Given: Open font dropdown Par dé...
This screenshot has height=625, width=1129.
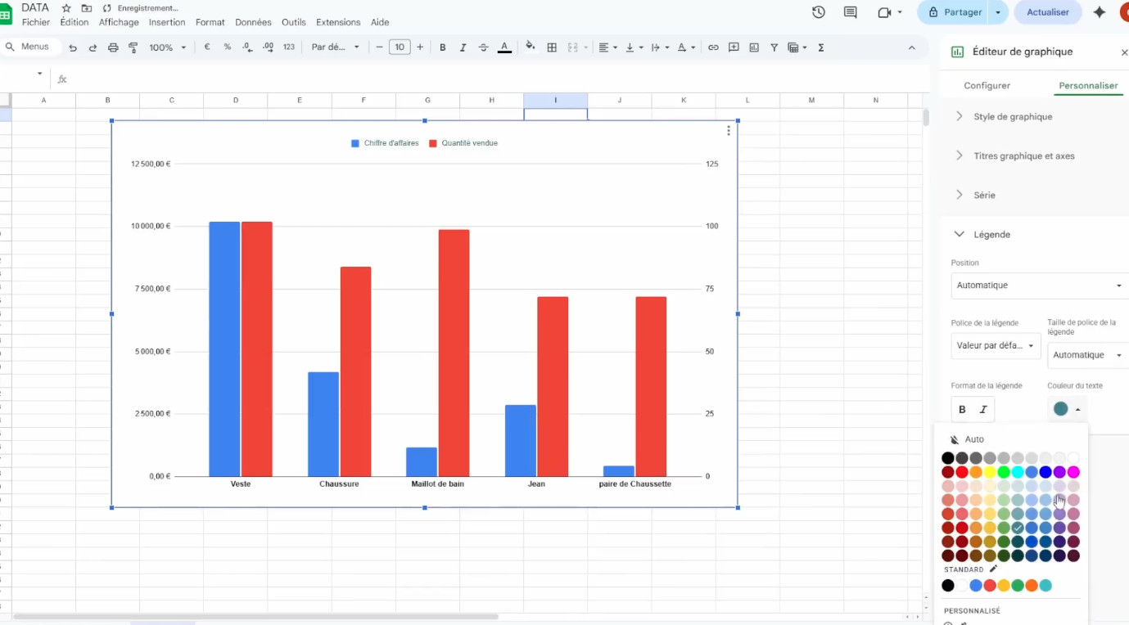Looking at the screenshot, I should [335, 47].
